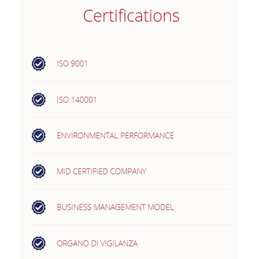Click the divider under MID Certified Company
This screenshot has width=259, height=259.
131,189
